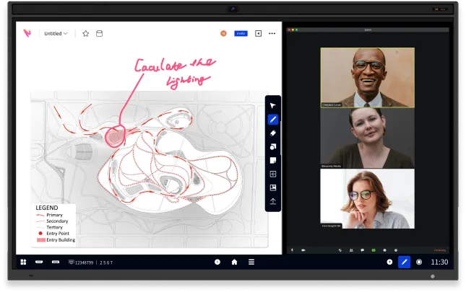Click the LEGEND heading on the map
This screenshot has height=292, width=466.
pos(47,208)
